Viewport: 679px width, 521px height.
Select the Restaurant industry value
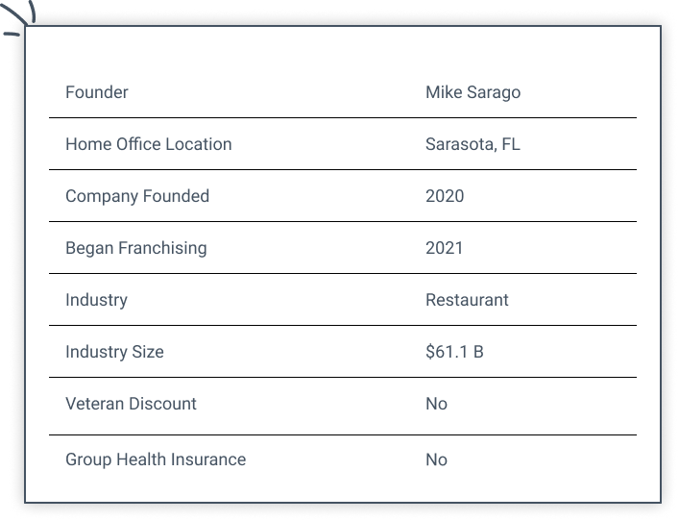(x=467, y=300)
